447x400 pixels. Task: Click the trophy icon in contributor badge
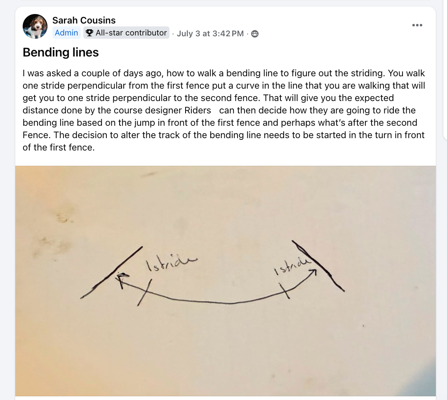point(89,33)
